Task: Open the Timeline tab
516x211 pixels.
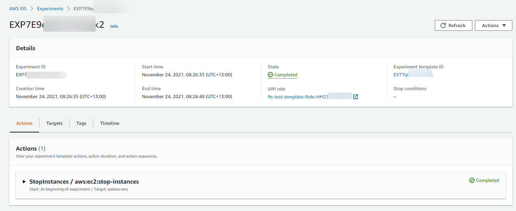Action: pos(110,123)
